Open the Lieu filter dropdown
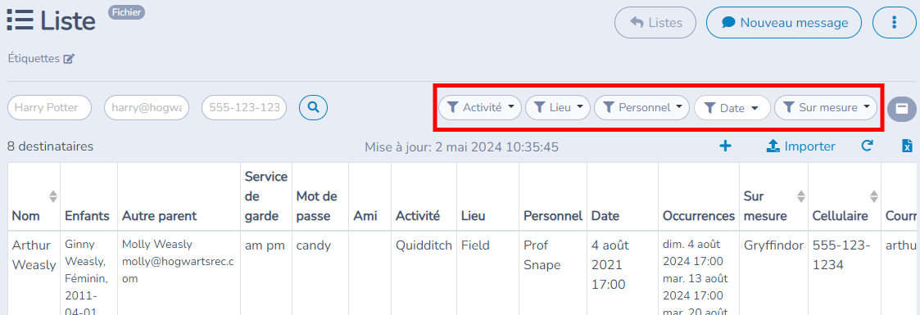Viewport: 920px width, 315px height. 557,108
